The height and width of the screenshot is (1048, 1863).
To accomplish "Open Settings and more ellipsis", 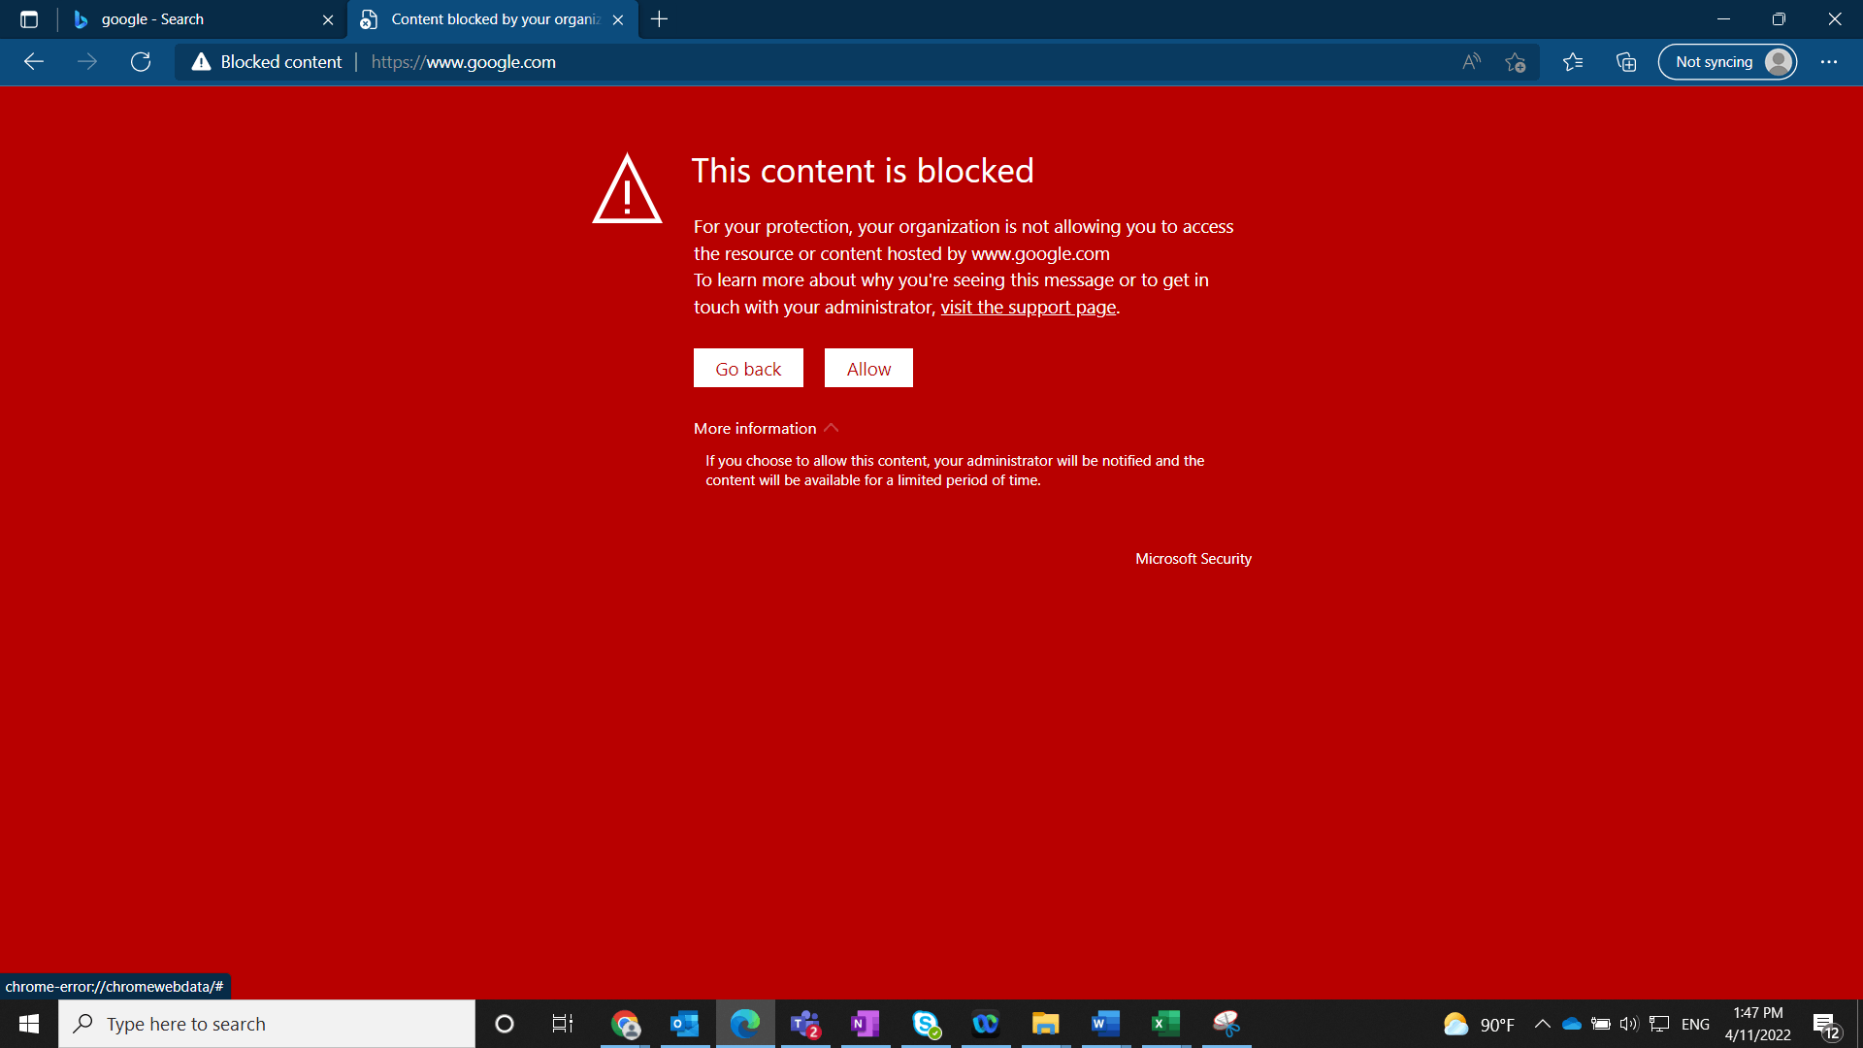I will click(1829, 62).
